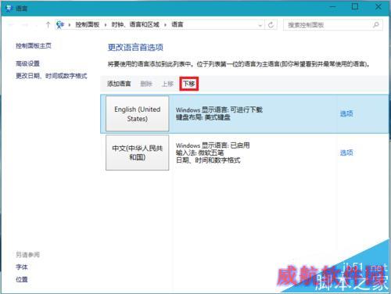Click the up arrow navigation icon
391x294 pixels.
[48, 25]
